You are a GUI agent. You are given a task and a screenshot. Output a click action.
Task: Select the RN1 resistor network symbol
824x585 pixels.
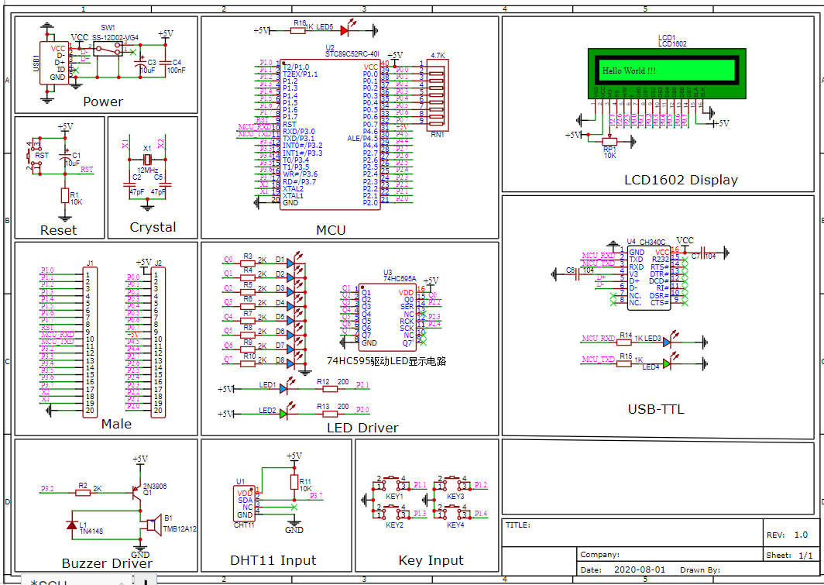pos(438,95)
